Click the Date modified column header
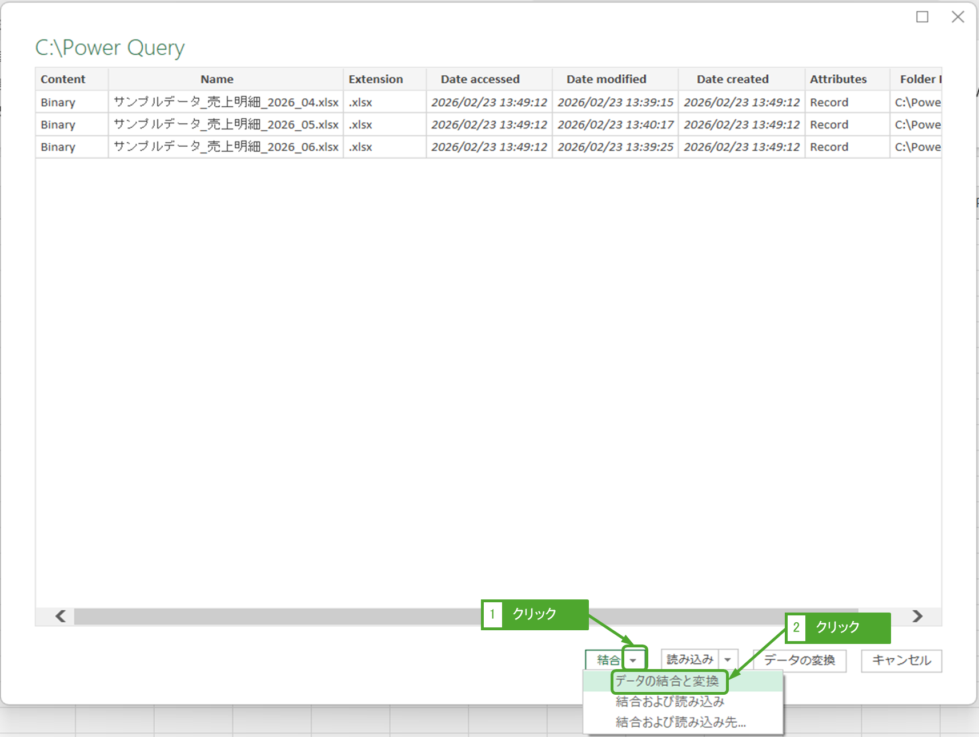979x737 pixels. 606,79
